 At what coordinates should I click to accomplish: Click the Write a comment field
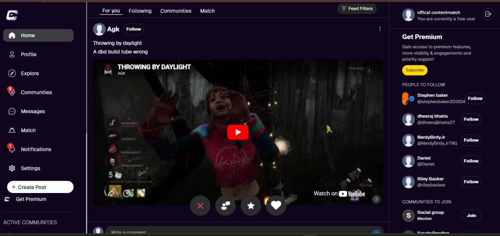tap(239, 232)
